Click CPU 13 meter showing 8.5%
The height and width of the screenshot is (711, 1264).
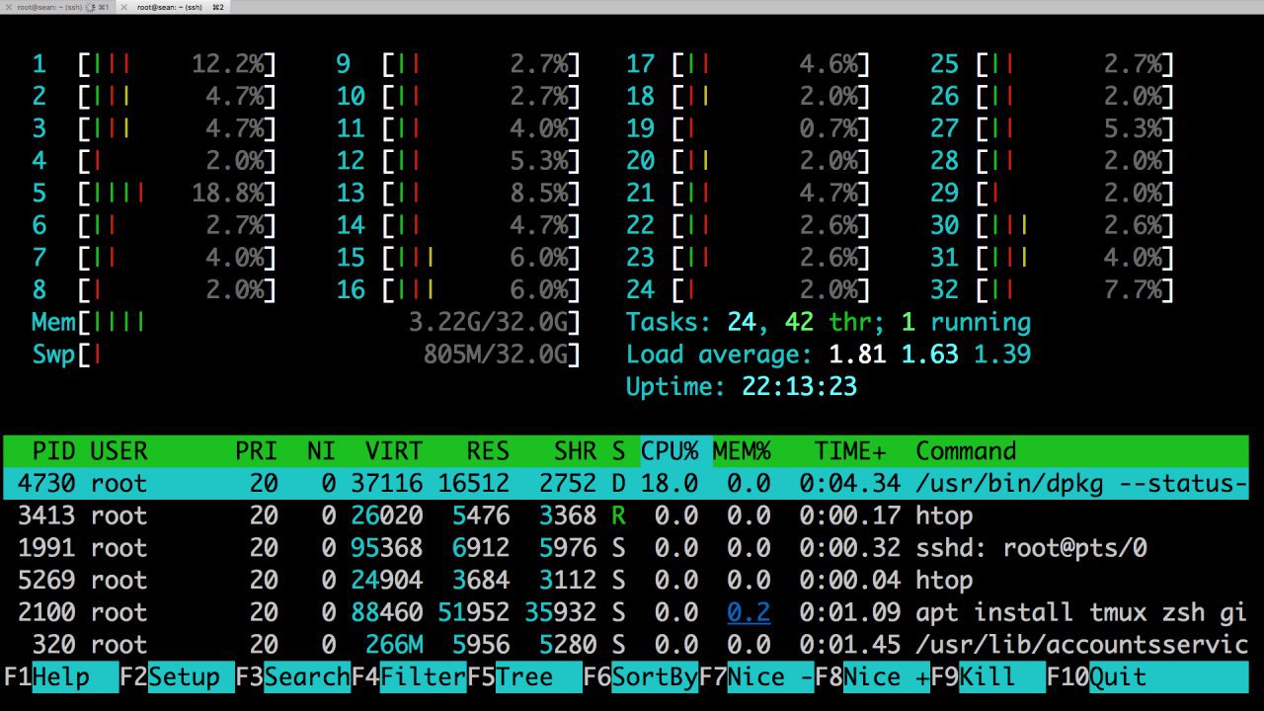pos(458,193)
